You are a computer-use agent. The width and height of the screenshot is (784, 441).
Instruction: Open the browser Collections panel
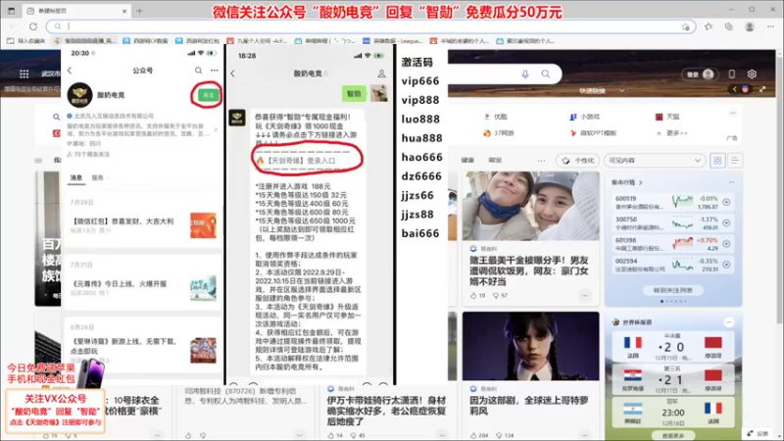click(x=728, y=26)
